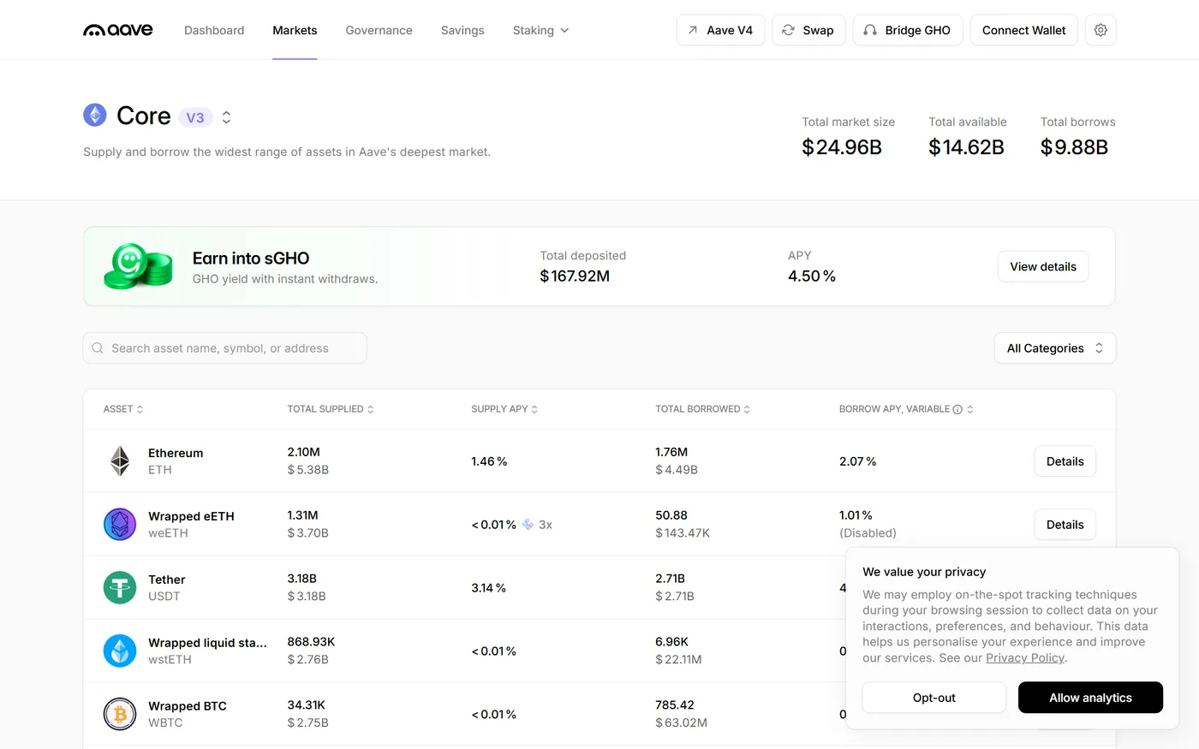Click Ethereum's 2.07% borrow APY
Image resolution: width=1199 pixels, height=749 pixels.
point(857,461)
